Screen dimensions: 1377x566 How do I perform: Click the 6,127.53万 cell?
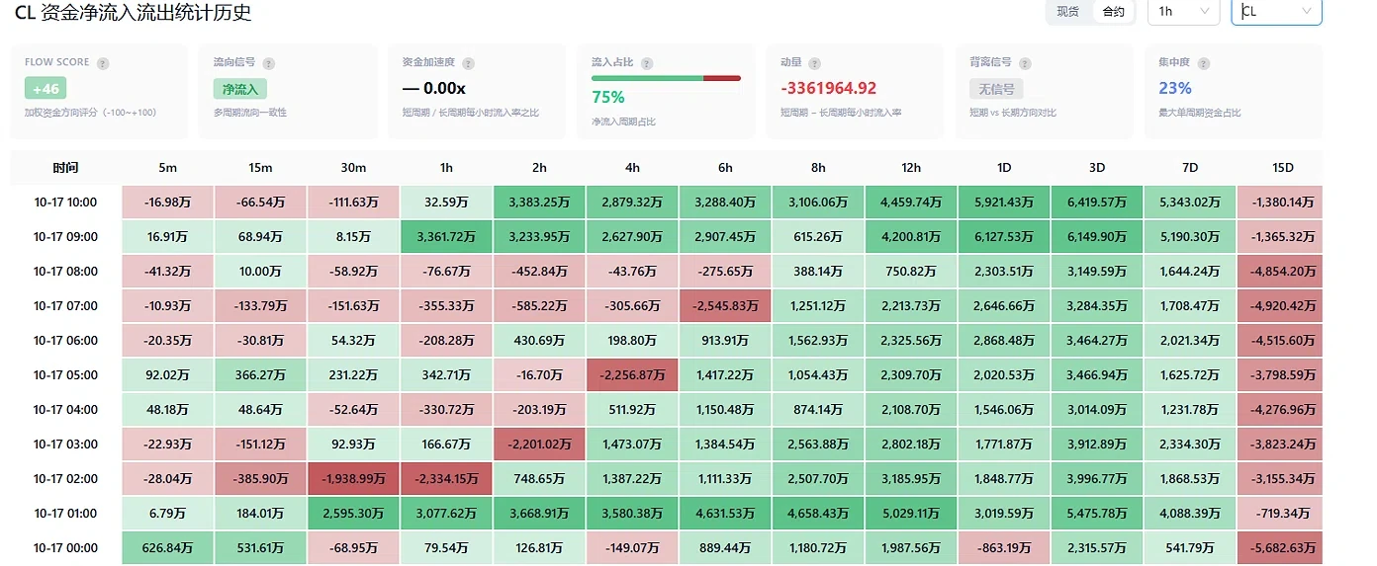coord(1004,237)
